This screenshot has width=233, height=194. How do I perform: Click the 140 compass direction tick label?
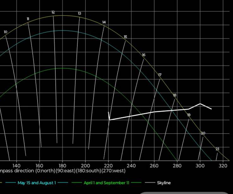(16, 166)
